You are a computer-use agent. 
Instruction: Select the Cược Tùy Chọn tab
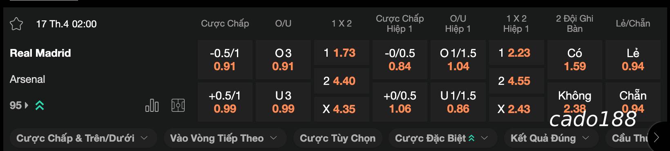pos(337,138)
